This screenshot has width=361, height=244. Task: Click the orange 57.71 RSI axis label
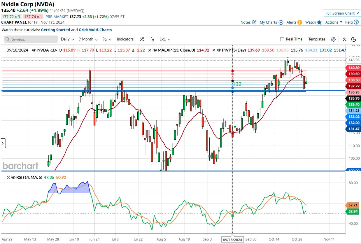point(352,205)
